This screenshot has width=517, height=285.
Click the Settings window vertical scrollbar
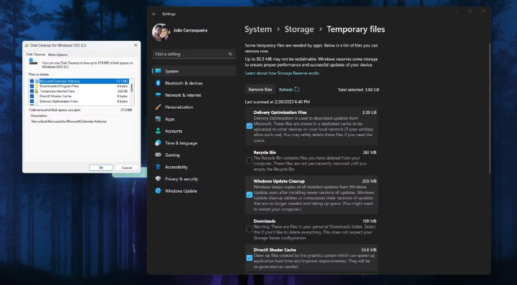(x=489, y=108)
